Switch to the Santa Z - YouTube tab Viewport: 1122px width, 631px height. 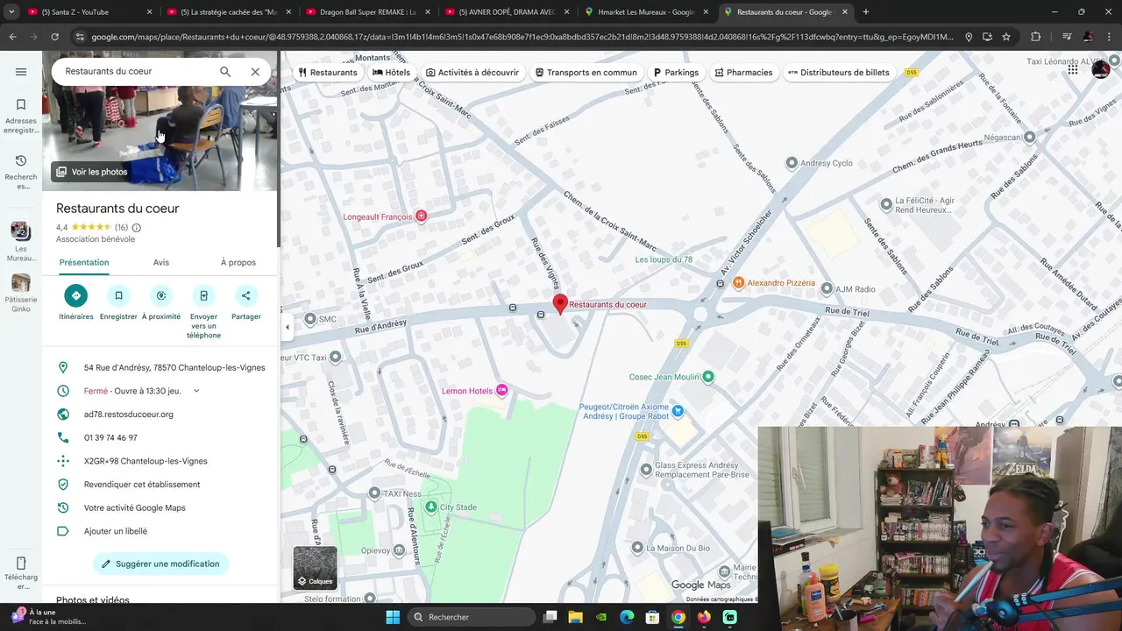pos(88,12)
